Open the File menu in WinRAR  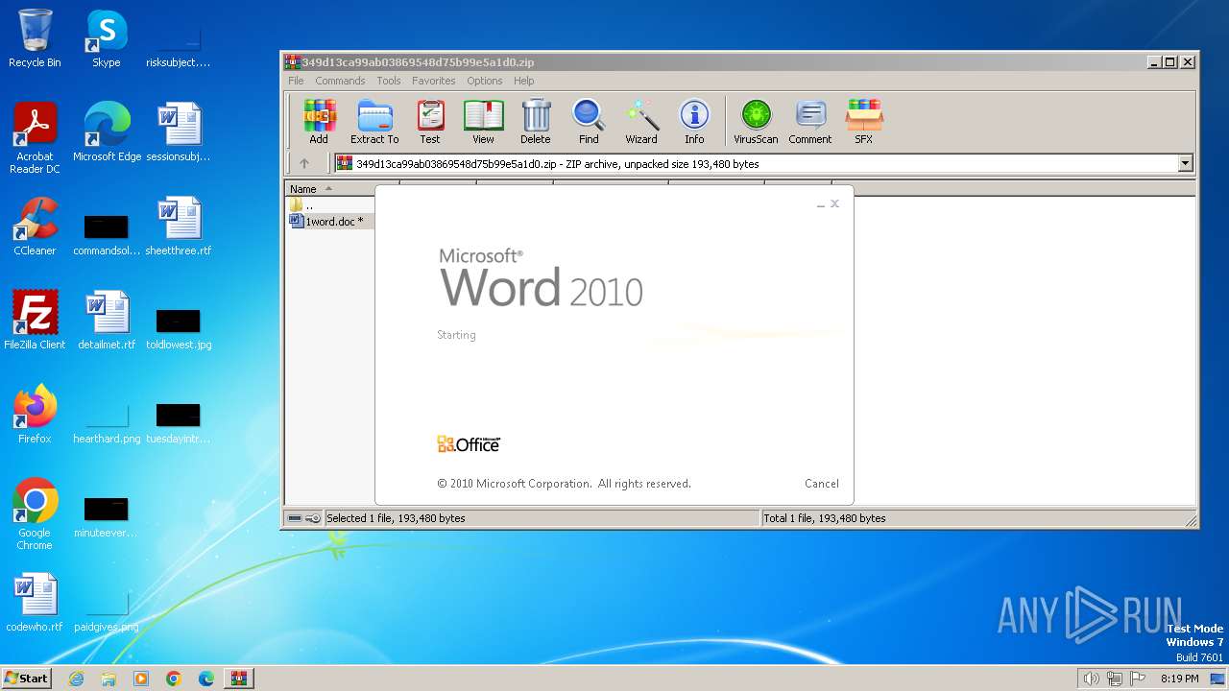(296, 81)
